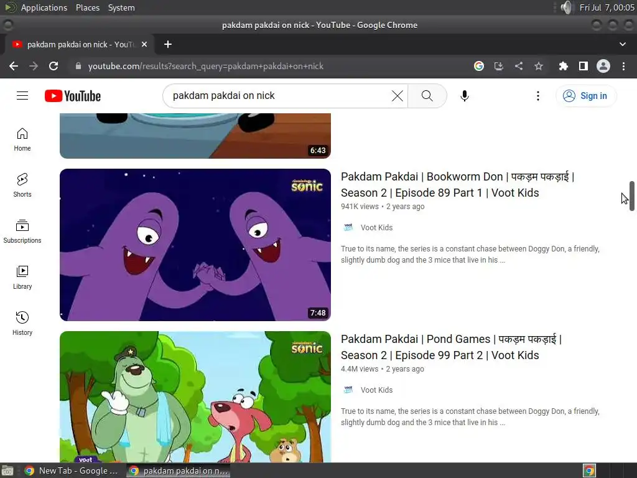The width and height of the screenshot is (637, 478).
Task: Open Subscriptions in the sidebar
Action: [x=22, y=232]
